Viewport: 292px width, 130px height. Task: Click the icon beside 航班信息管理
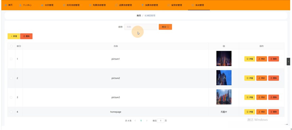tap(64, 5)
